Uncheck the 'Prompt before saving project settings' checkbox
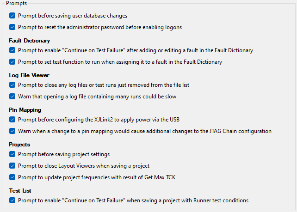 point(12,154)
